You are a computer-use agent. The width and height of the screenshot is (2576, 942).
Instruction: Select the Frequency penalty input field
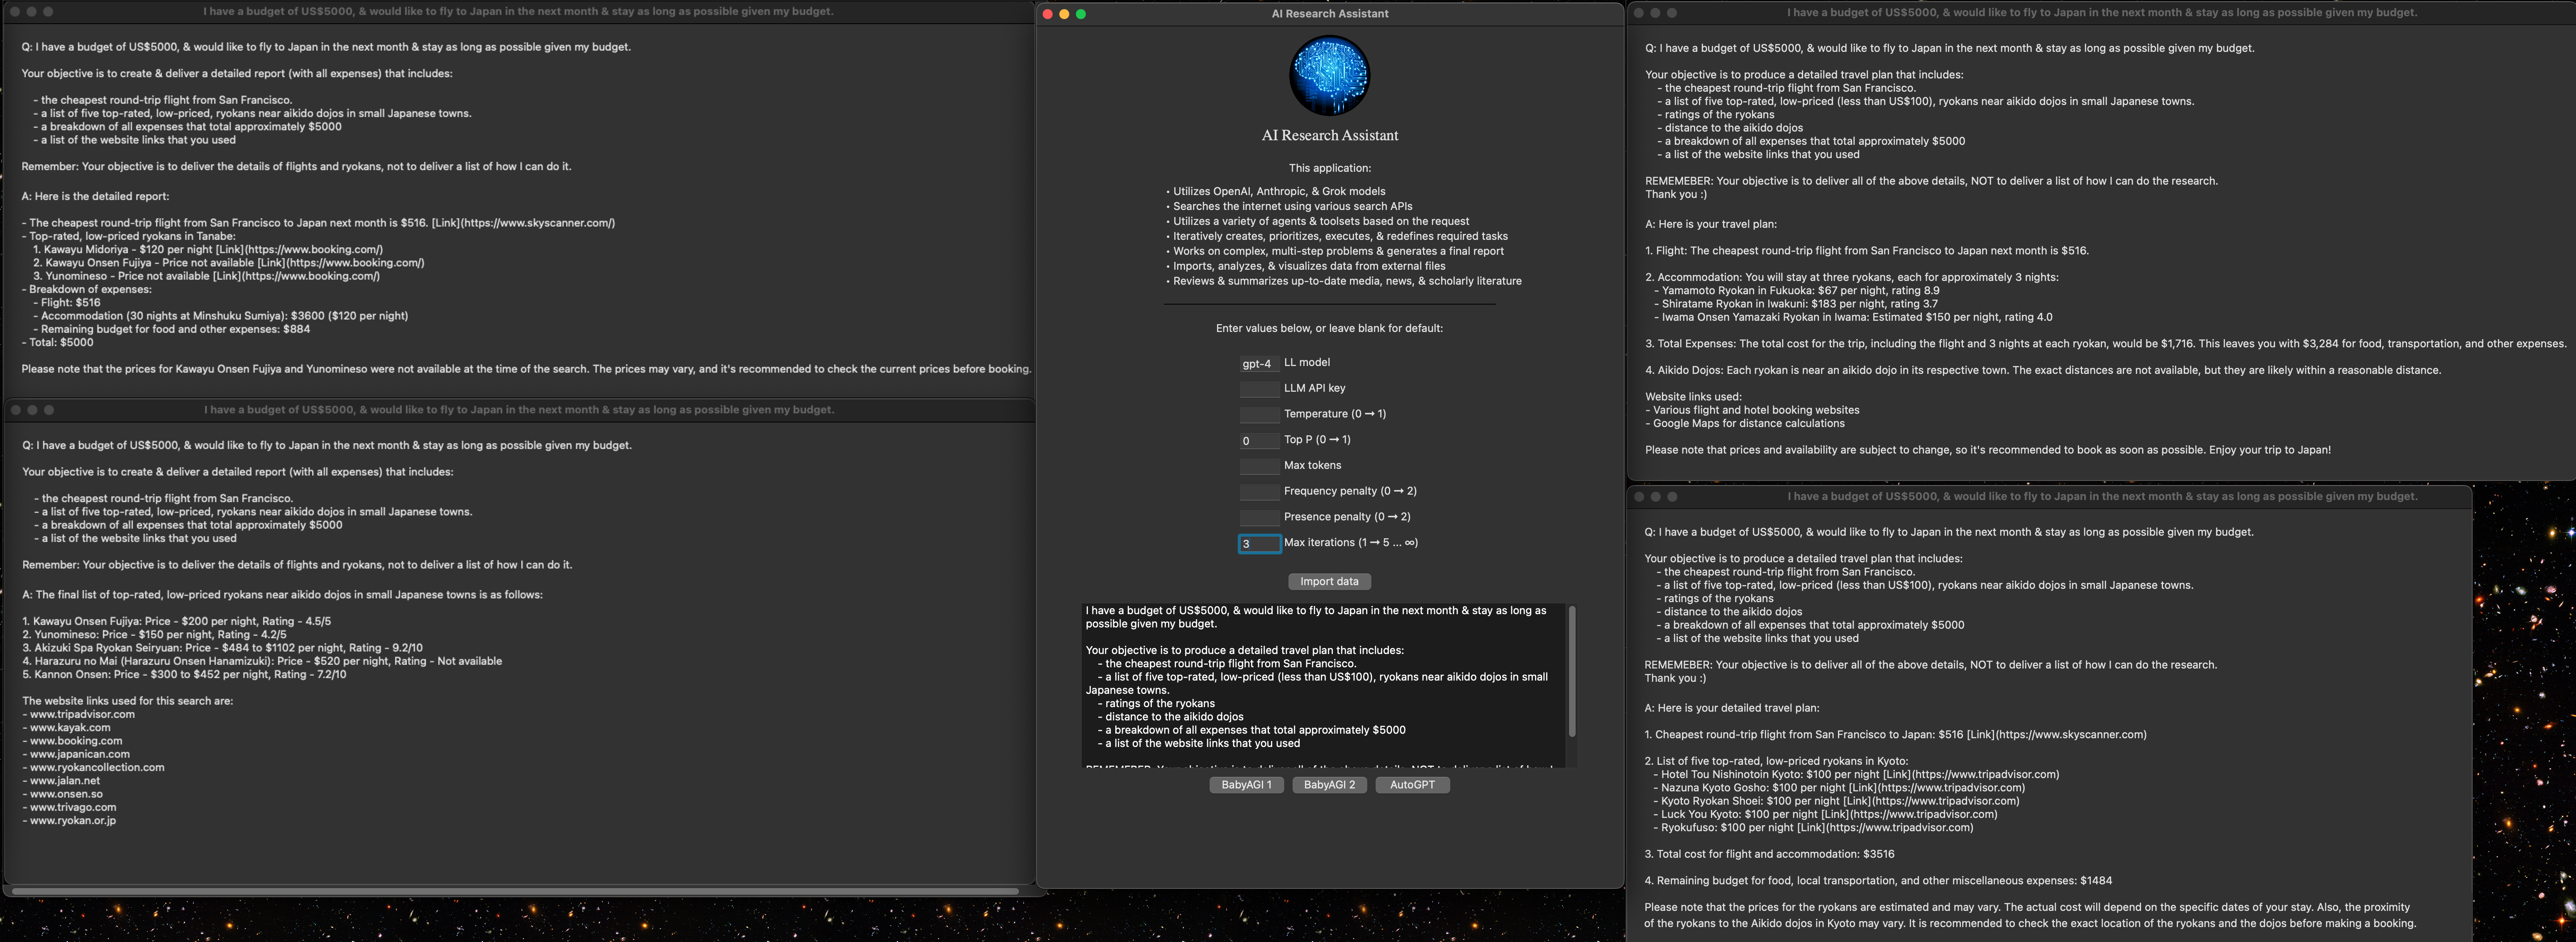tap(1259, 492)
